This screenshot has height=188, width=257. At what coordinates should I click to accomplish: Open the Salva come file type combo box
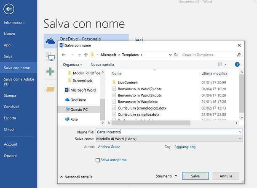click(x=169, y=139)
